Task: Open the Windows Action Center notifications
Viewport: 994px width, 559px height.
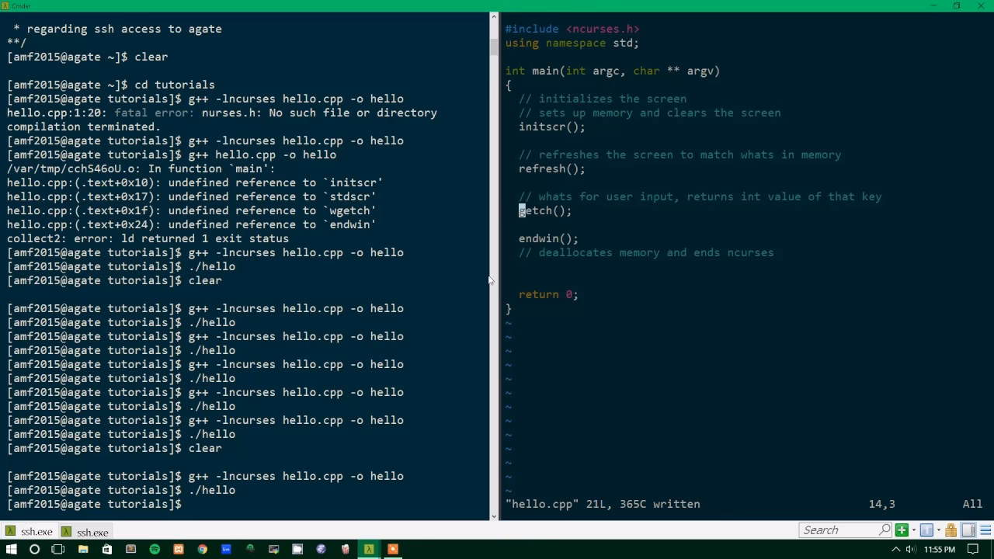Action: [x=971, y=550]
